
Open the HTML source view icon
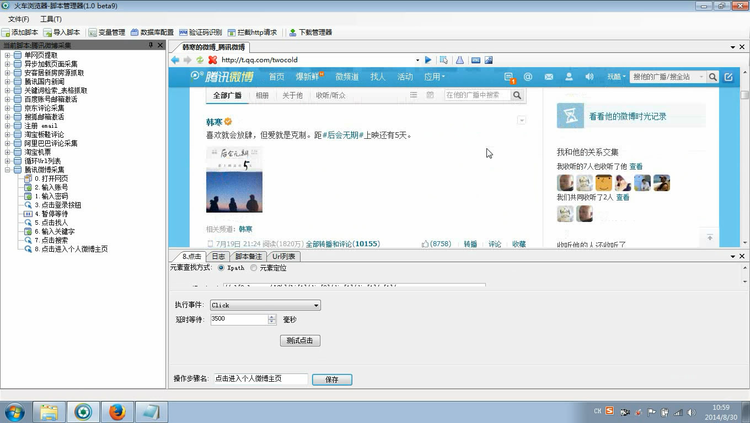(x=475, y=60)
